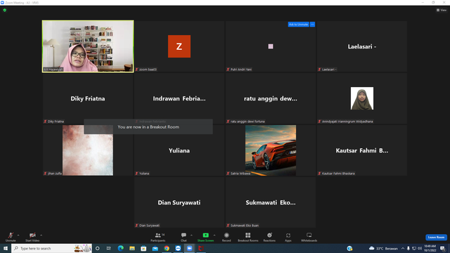Open the Participants panel
This screenshot has height=253, width=450.
click(x=157, y=237)
